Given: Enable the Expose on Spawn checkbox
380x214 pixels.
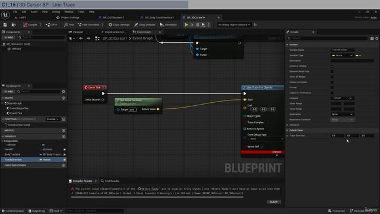Looking at the screenshot, I should point(332,82).
